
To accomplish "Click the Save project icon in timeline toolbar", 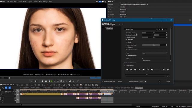I will point(27,85).
